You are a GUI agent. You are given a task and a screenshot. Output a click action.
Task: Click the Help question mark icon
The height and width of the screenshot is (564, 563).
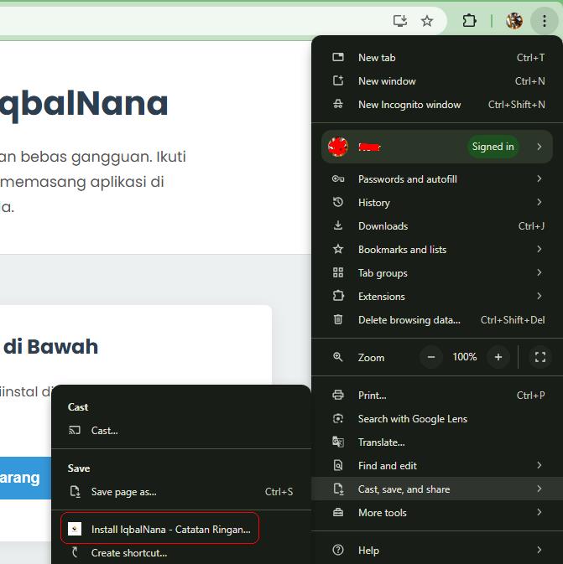[338, 550]
